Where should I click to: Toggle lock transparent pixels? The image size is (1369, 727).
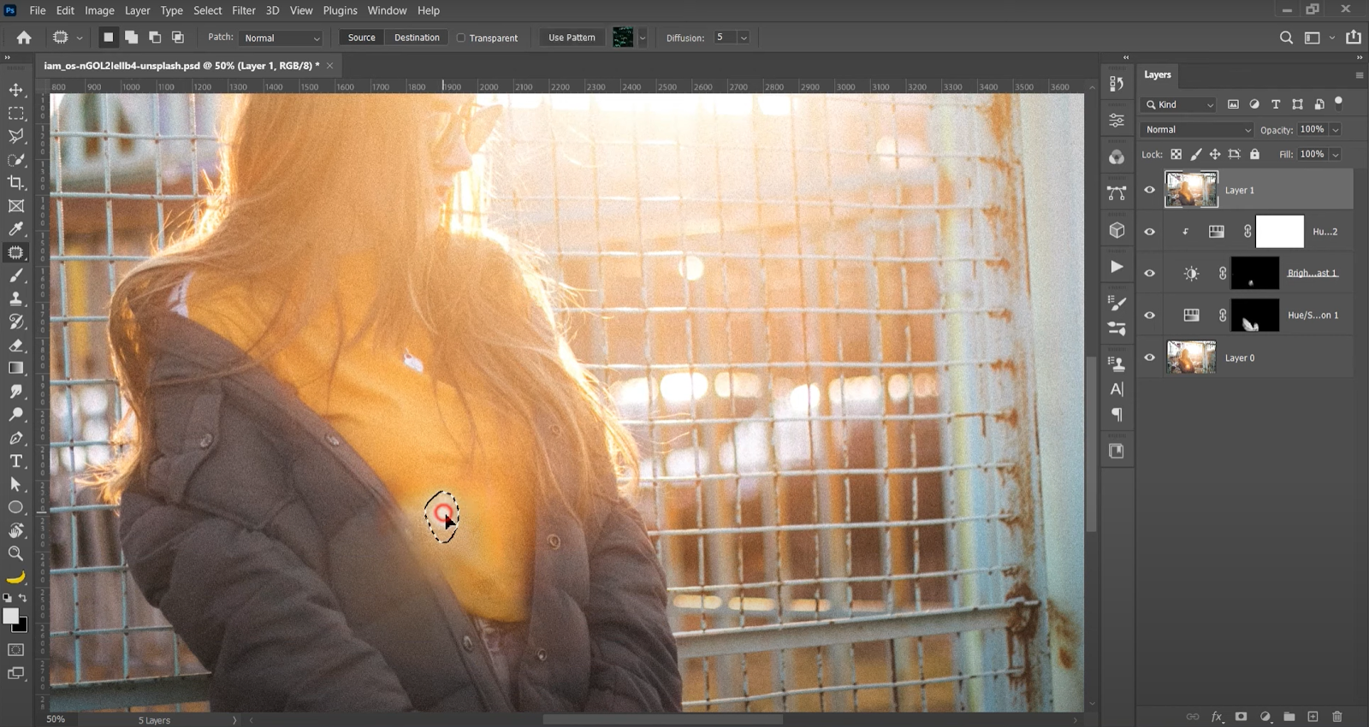(x=1176, y=155)
